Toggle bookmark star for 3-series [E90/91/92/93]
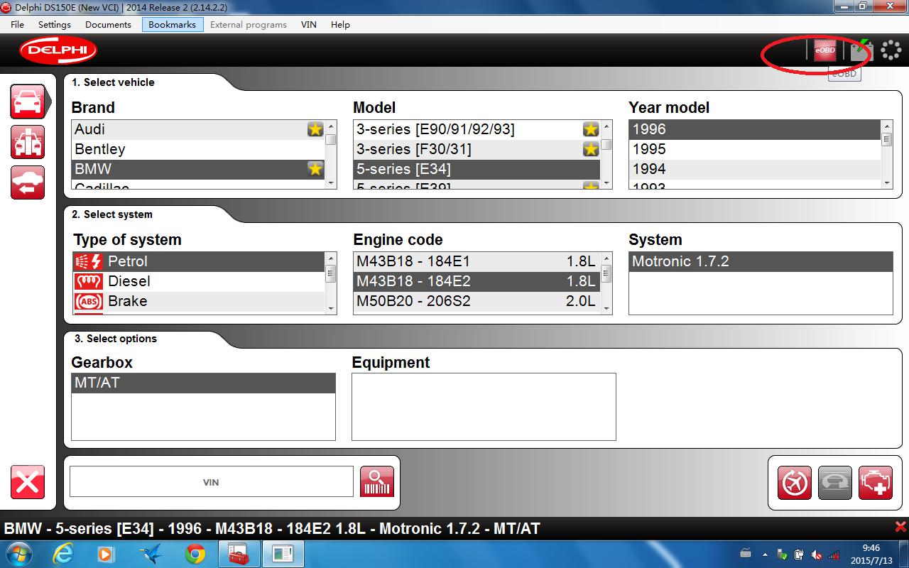 coord(591,129)
